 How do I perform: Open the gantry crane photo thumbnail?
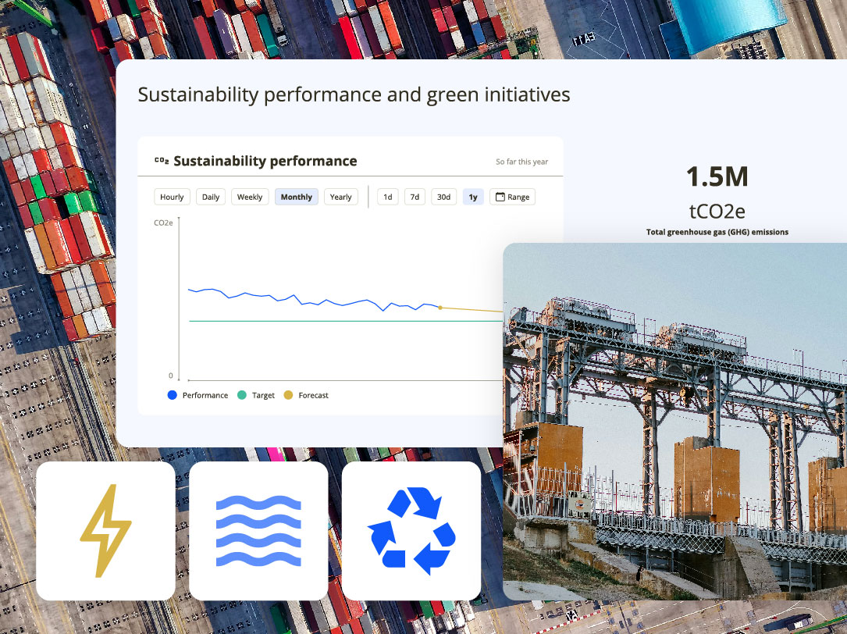click(674, 422)
